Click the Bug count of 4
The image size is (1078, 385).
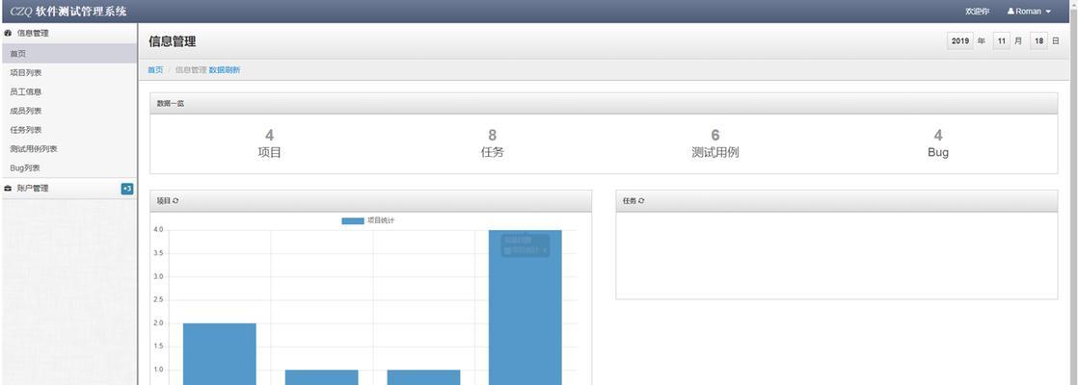coord(938,136)
